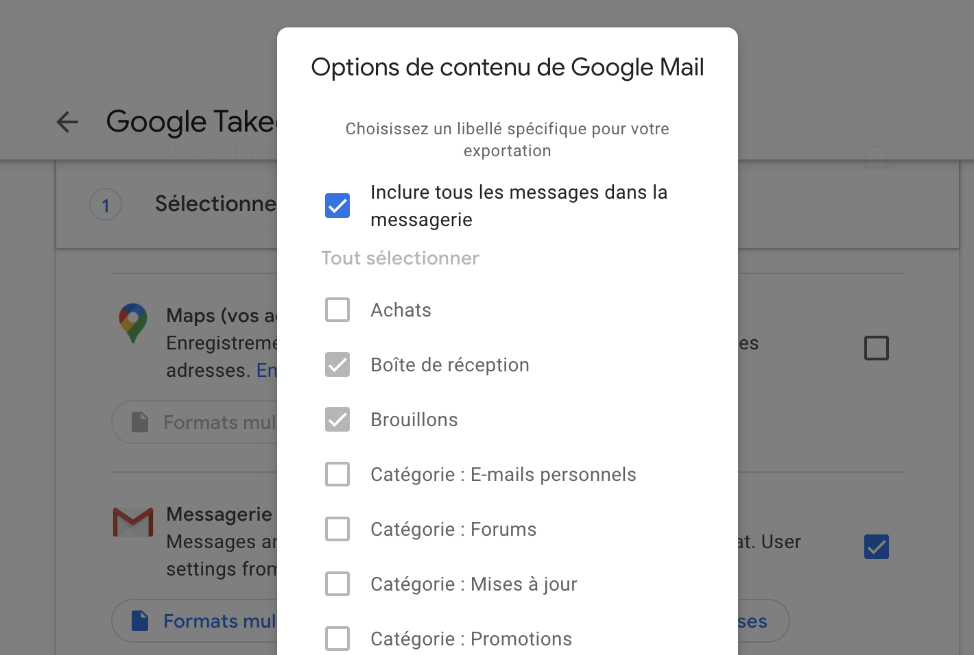
Task: Click the Google Maps pin icon
Action: pyautogui.click(x=133, y=323)
